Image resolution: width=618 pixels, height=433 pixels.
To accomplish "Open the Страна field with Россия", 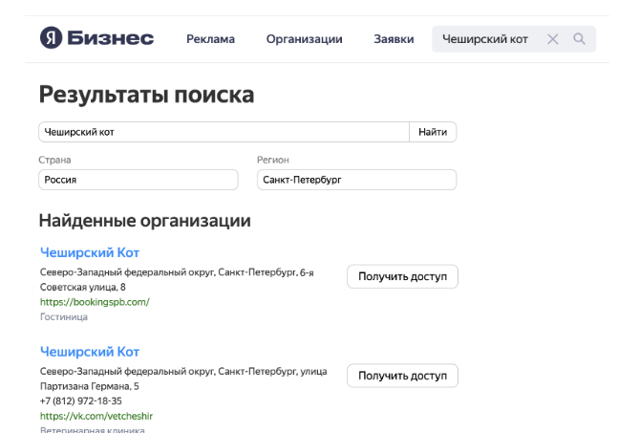I will pyautogui.click(x=139, y=180).
